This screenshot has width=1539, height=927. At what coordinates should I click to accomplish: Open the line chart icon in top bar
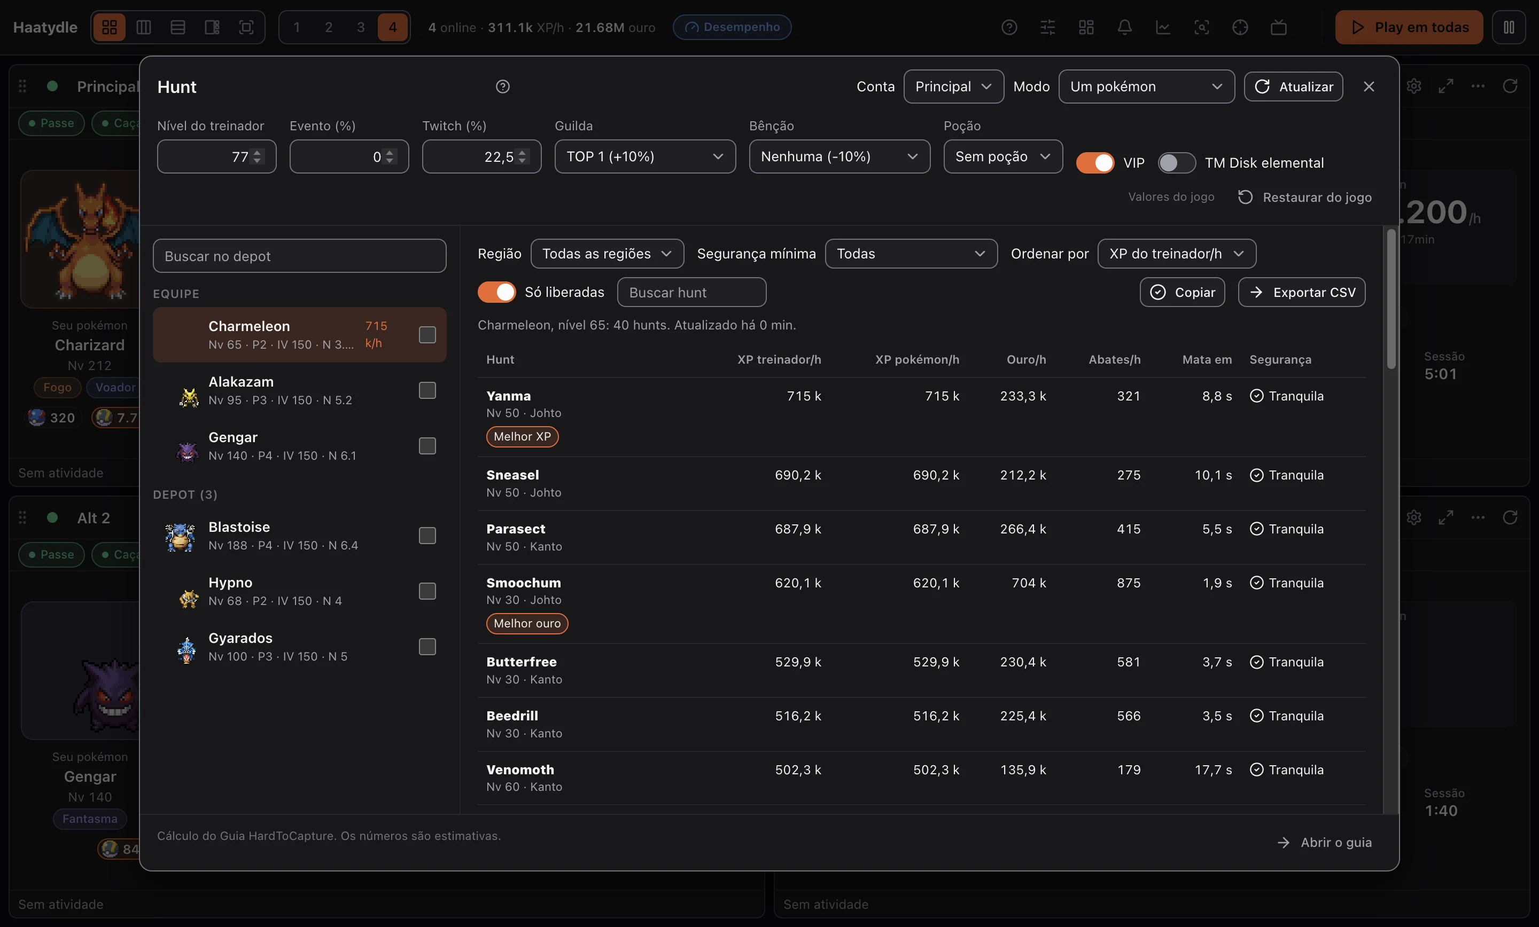[x=1163, y=27]
